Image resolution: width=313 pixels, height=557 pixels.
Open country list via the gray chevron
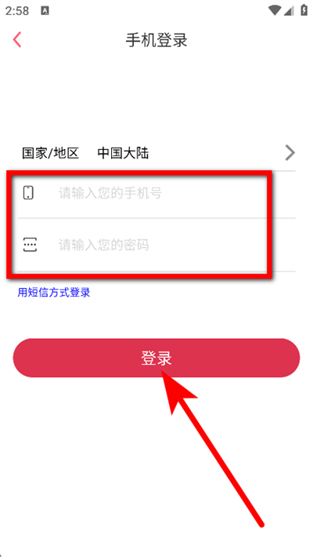290,153
